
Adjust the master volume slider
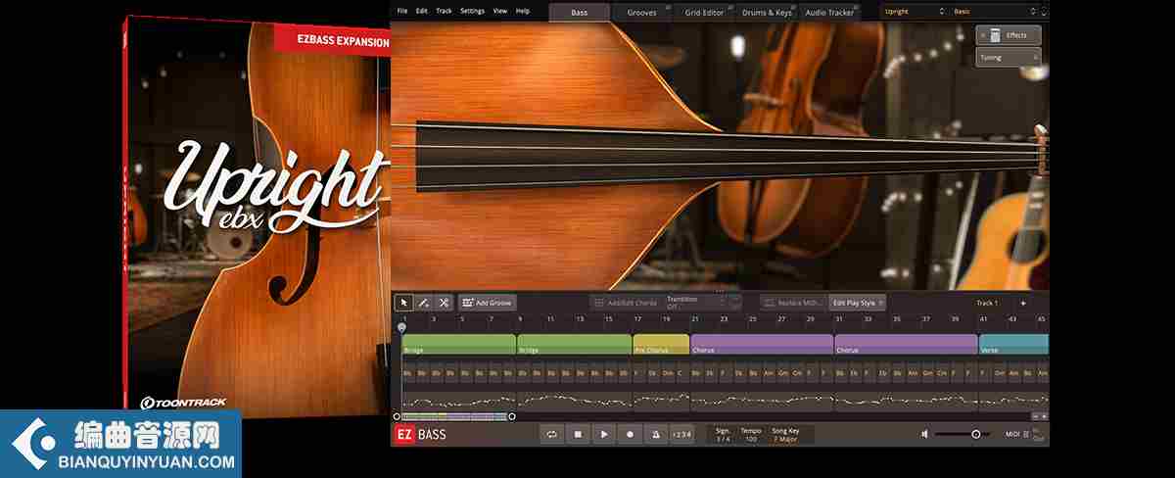963,434
